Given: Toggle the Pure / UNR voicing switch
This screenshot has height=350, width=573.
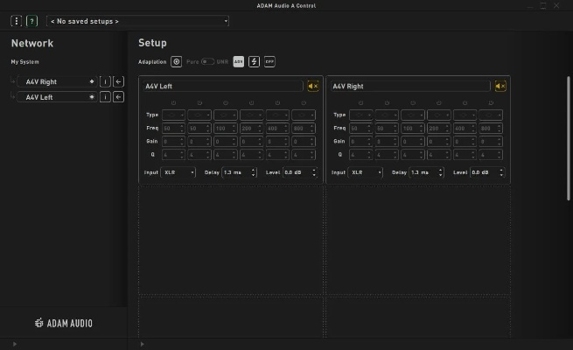Looking at the screenshot, I should 208,62.
